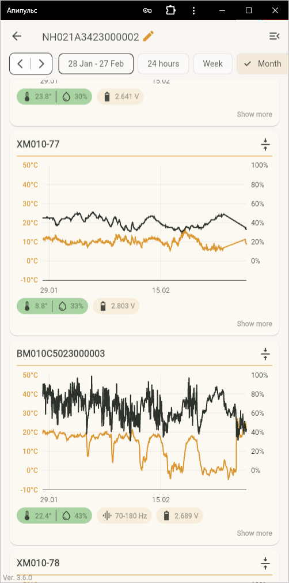Switch to the Week period

[x=212, y=63]
